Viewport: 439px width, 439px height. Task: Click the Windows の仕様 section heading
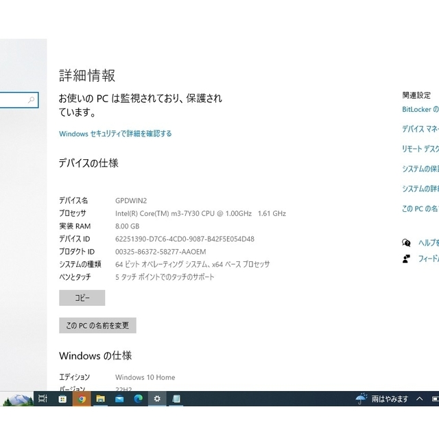(95, 356)
